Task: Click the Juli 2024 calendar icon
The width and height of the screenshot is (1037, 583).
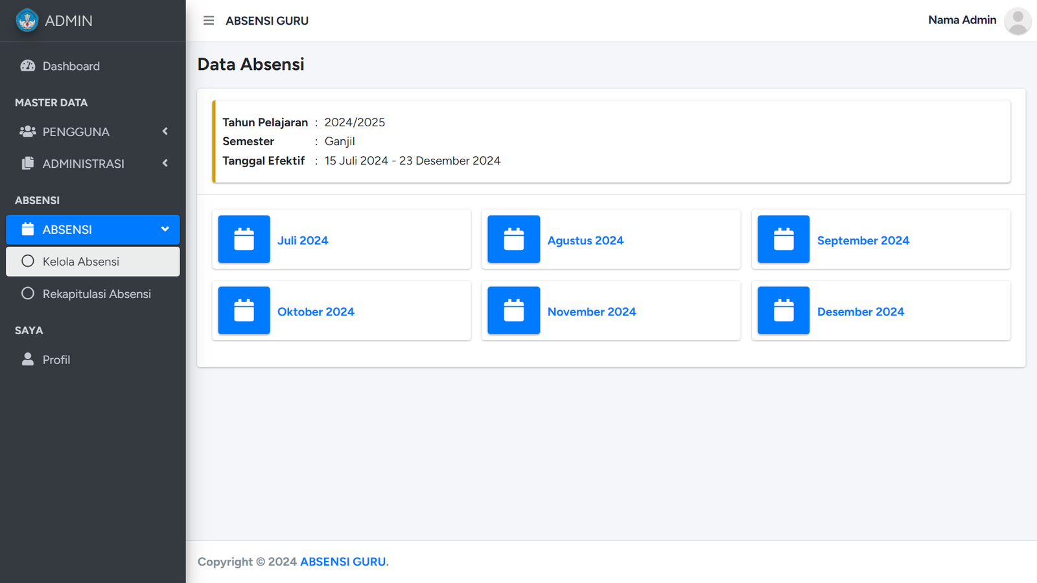Action: [x=244, y=240]
